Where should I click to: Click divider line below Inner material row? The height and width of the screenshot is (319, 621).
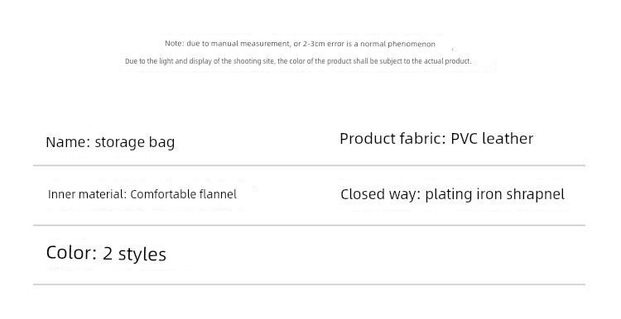pyautogui.click(x=310, y=225)
